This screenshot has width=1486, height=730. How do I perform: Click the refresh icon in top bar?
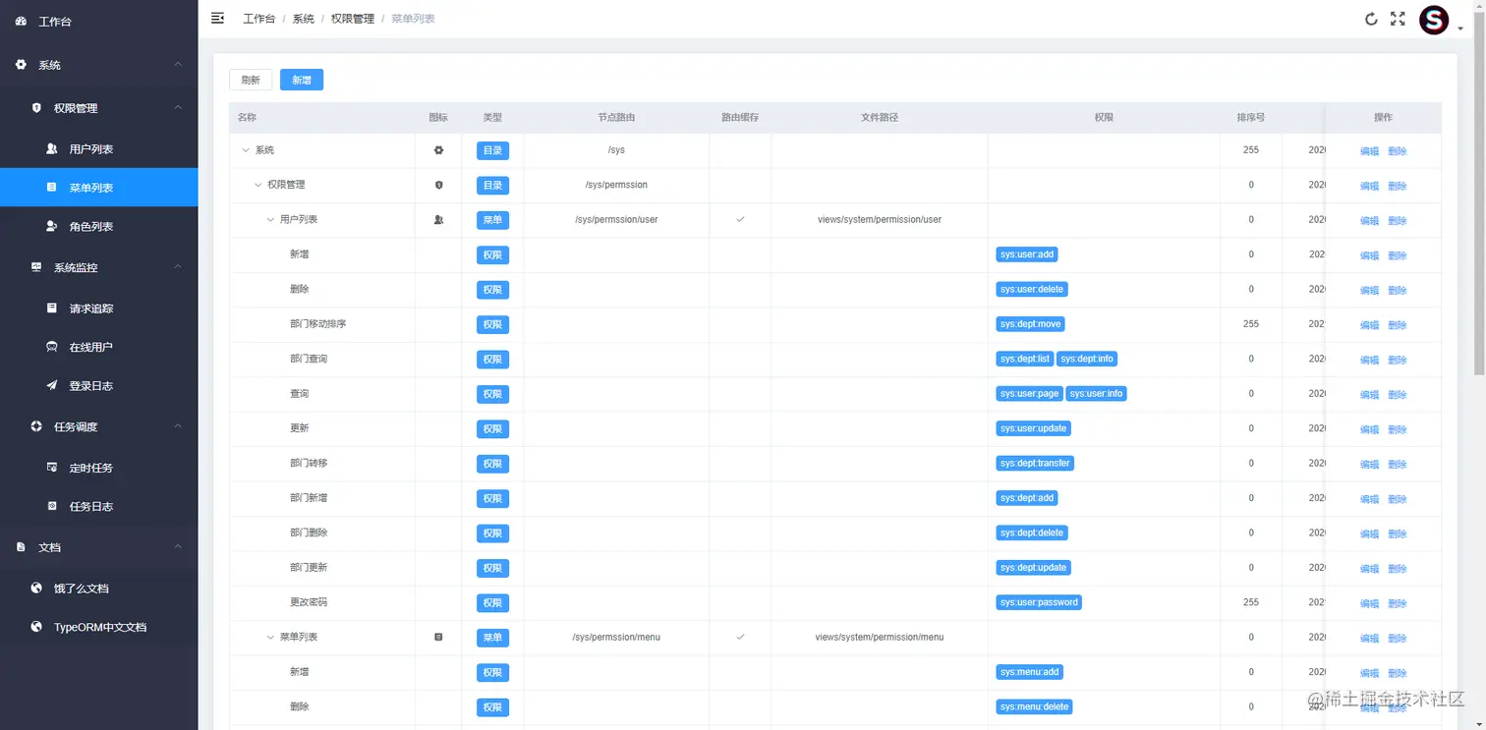1371,19
